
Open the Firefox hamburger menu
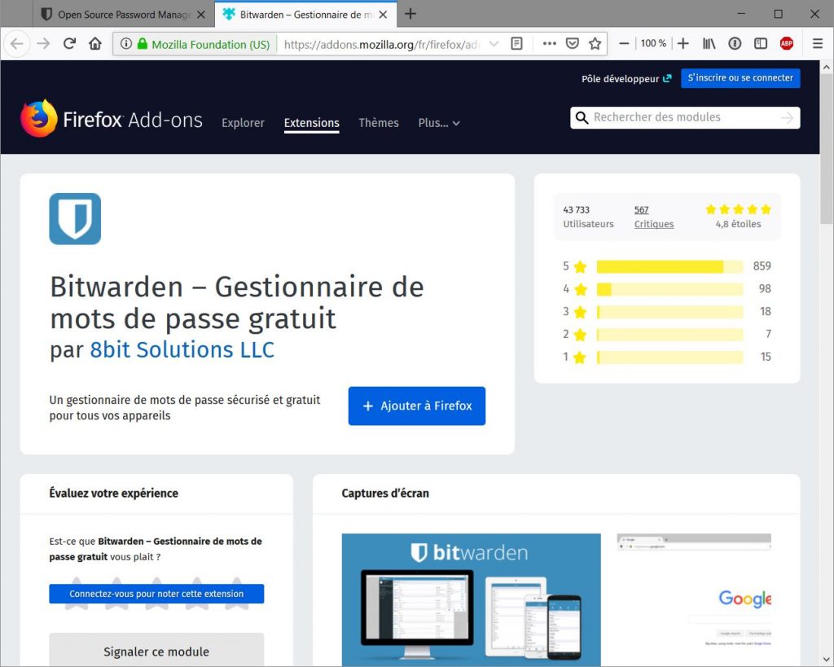(818, 44)
